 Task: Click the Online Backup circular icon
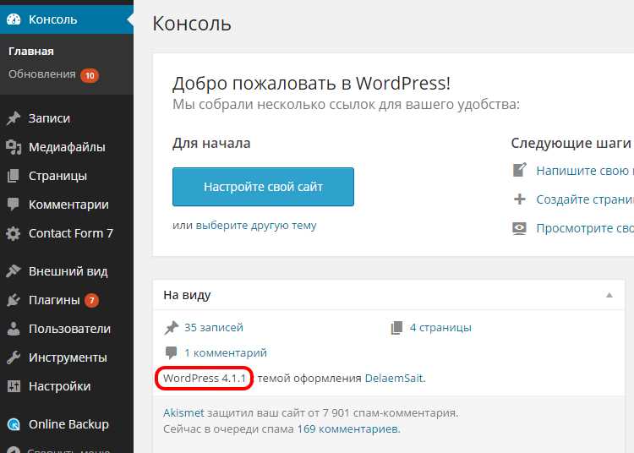click(x=14, y=424)
